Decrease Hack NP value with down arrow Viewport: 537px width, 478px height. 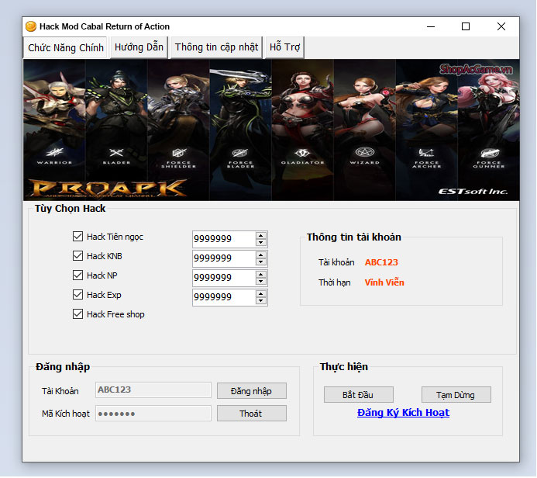[261, 281]
